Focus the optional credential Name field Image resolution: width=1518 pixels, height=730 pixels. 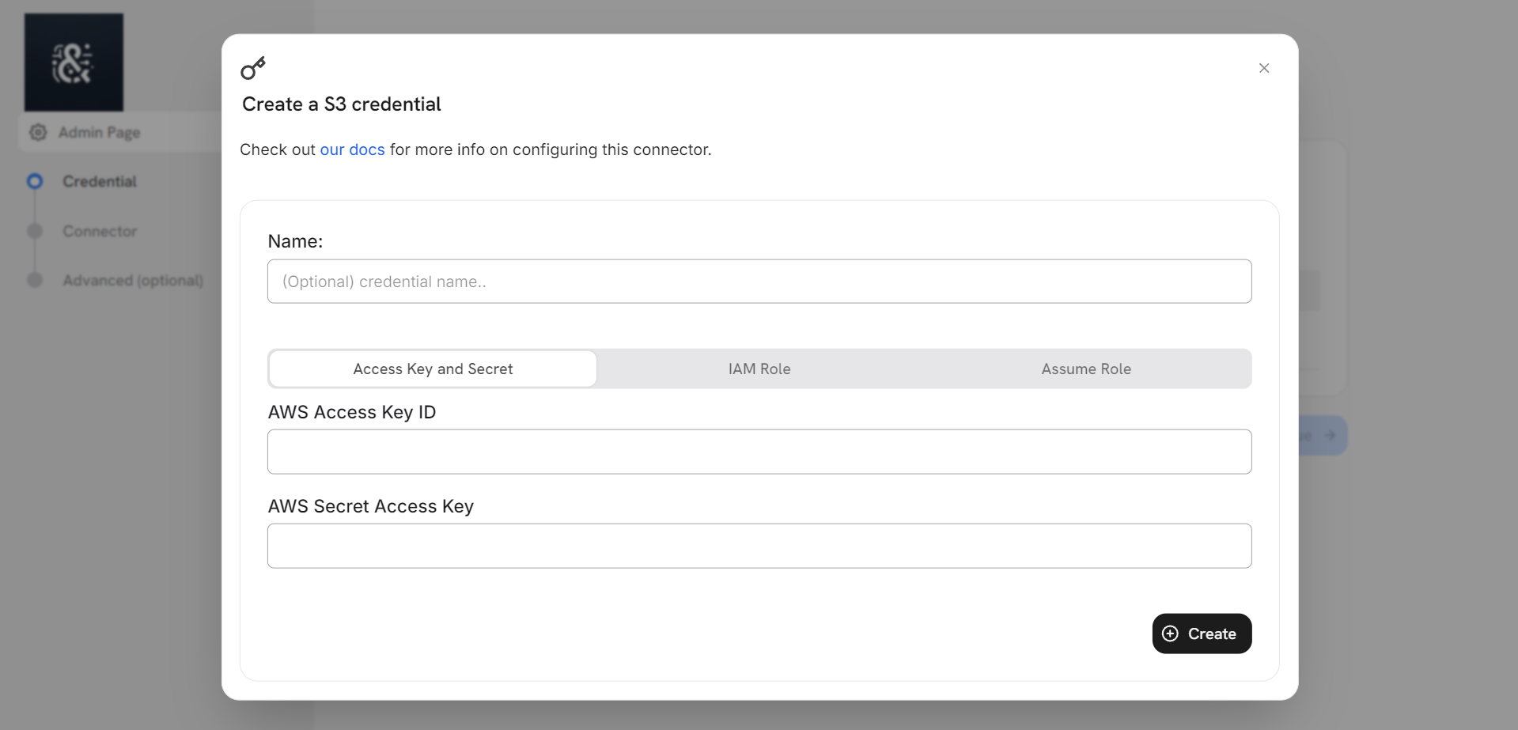pos(759,282)
